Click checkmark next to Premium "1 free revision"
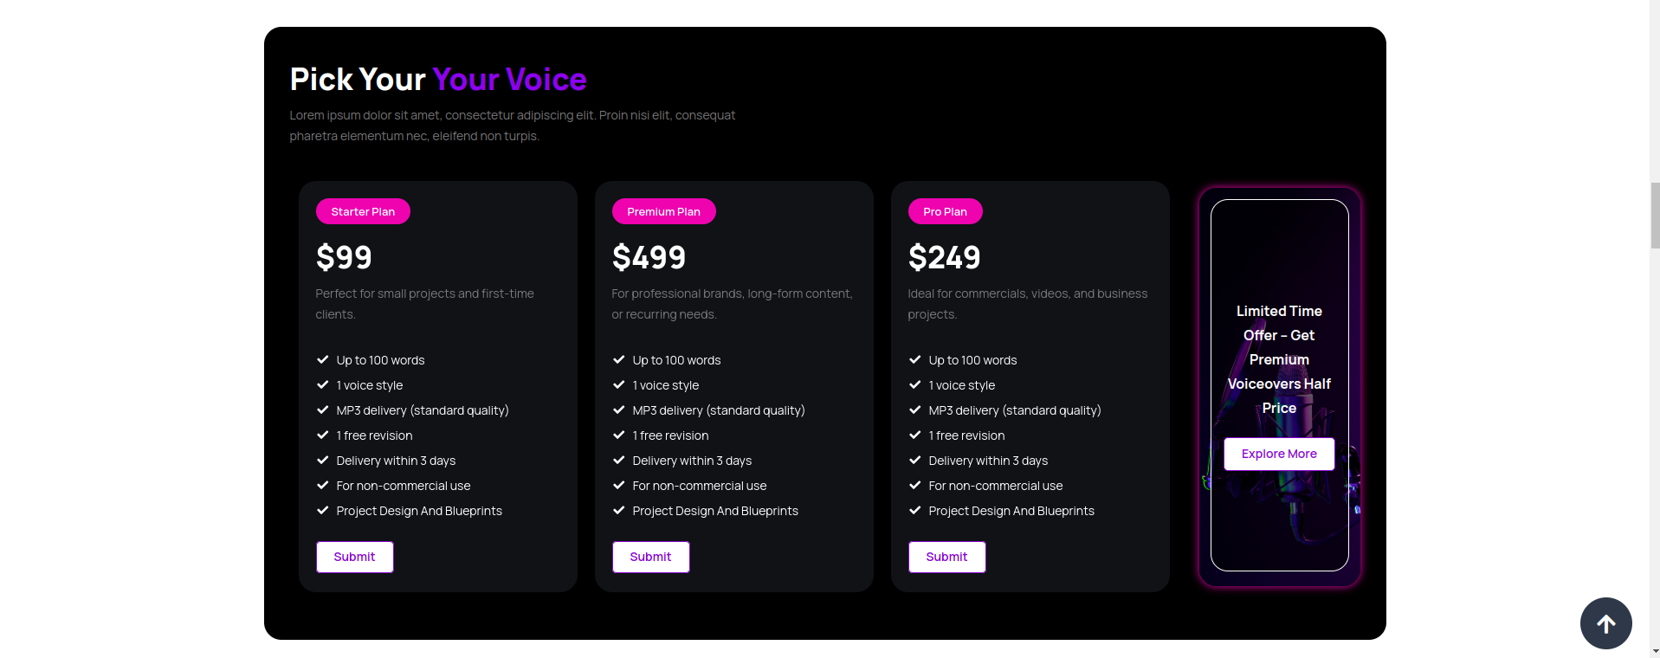The height and width of the screenshot is (658, 1660). [x=619, y=435]
